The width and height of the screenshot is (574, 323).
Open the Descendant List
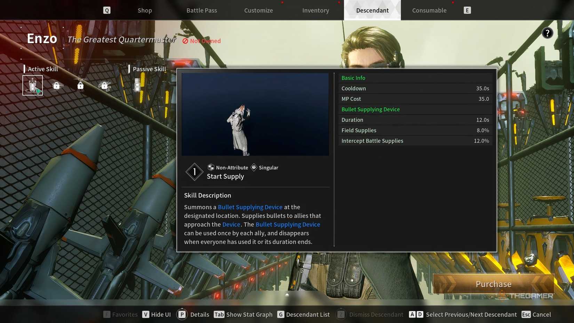coord(304,315)
